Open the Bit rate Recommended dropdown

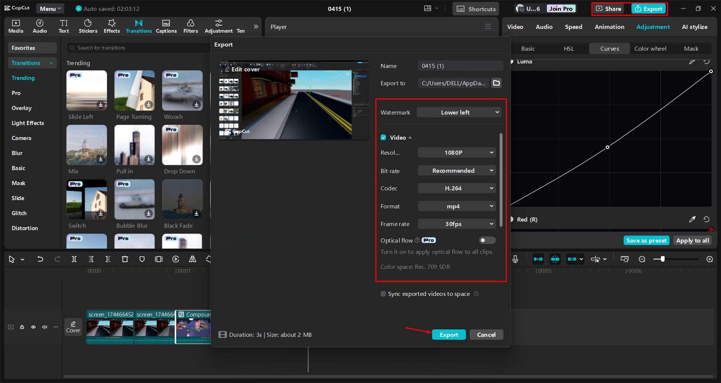click(457, 170)
